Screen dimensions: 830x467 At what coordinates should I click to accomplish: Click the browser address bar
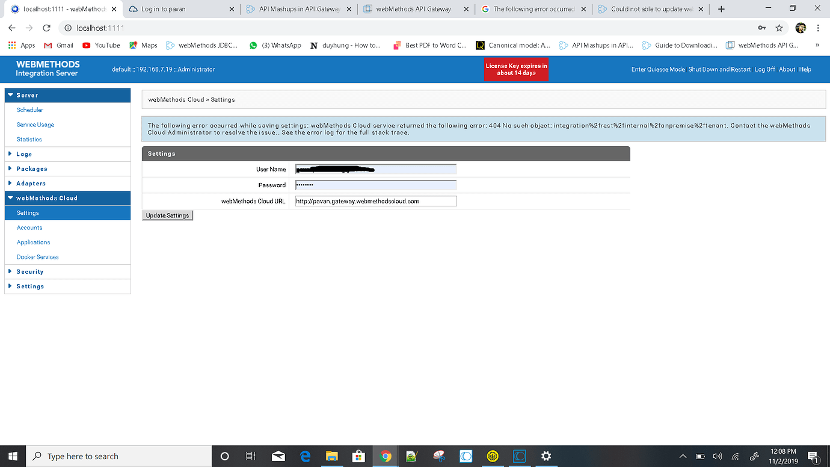pyautogui.click(x=409, y=28)
